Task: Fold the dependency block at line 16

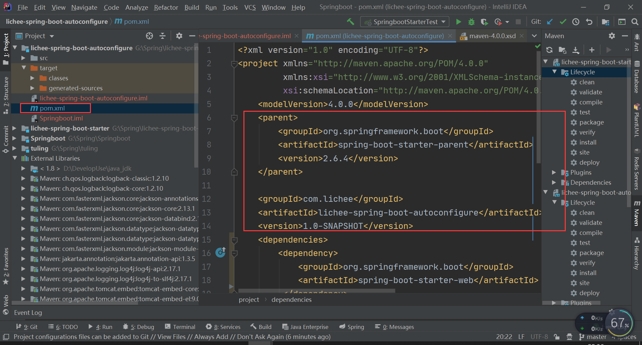Action: [x=234, y=253]
